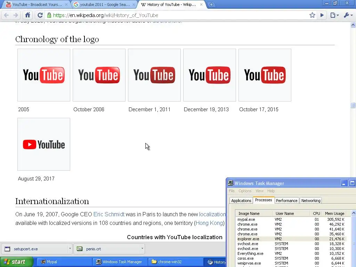Click the History taskbar button
This screenshot has width=356, height=267.
pos(216,262)
